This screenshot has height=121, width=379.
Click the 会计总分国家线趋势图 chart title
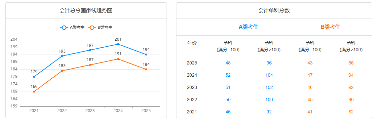86,11
